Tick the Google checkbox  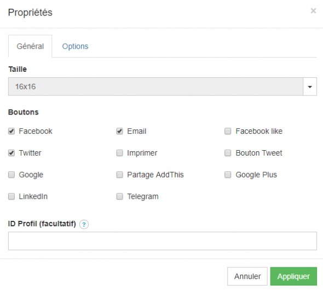point(11,175)
